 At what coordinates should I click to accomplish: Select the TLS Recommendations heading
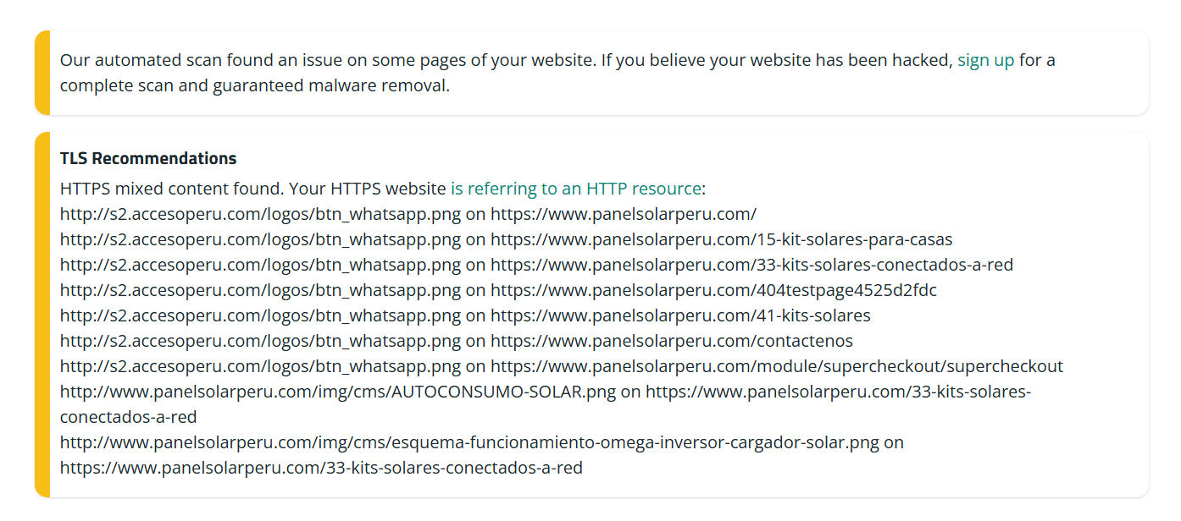pos(148,158)
